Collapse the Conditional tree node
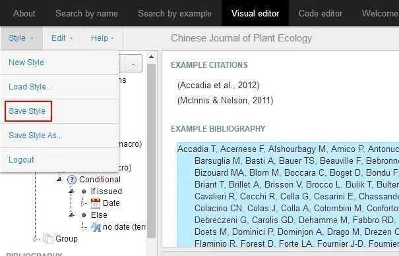The width and height of the screenshot is (399, 256). [x=59, y=180]
